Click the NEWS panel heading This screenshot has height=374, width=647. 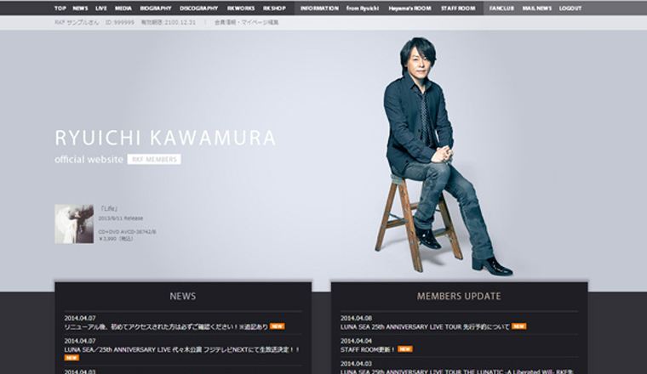coord(183,296)
